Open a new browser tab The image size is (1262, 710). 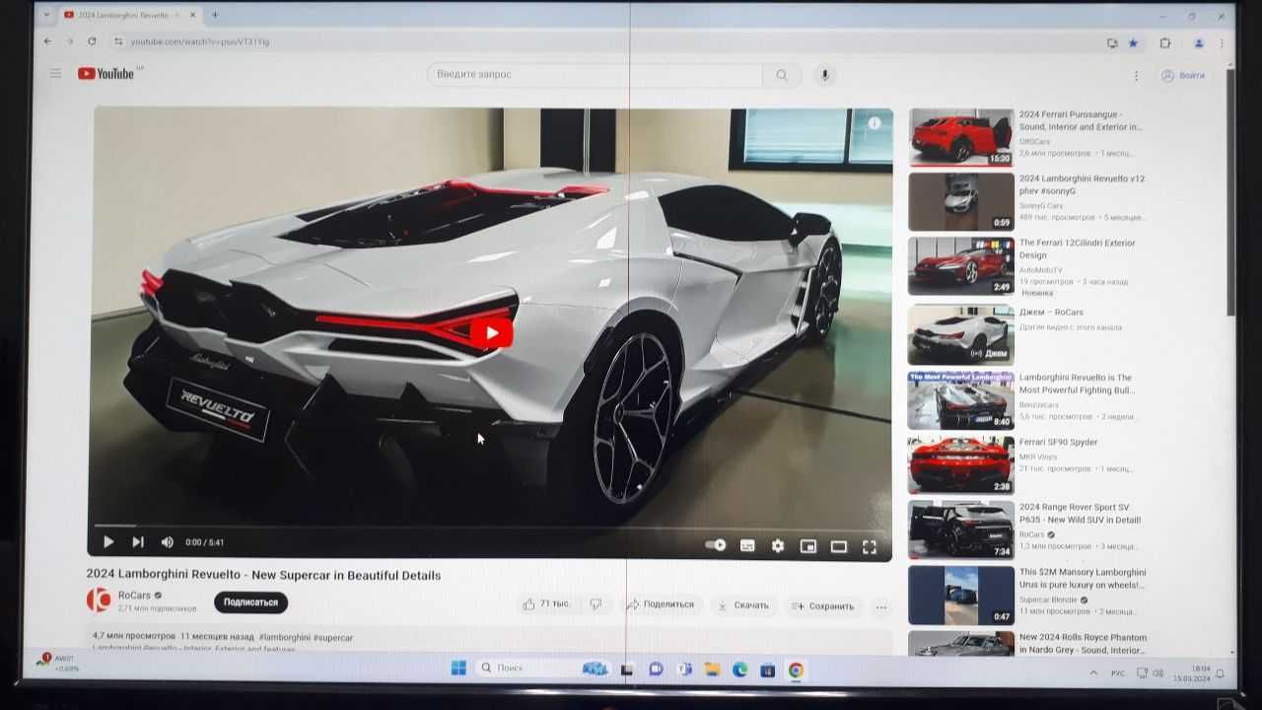(x=215, y=15)
